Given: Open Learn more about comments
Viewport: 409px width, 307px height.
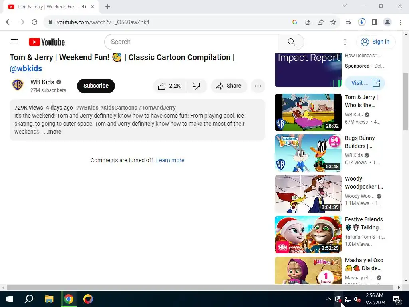Looking at the screenshot, I should click(x=170, y=160).
